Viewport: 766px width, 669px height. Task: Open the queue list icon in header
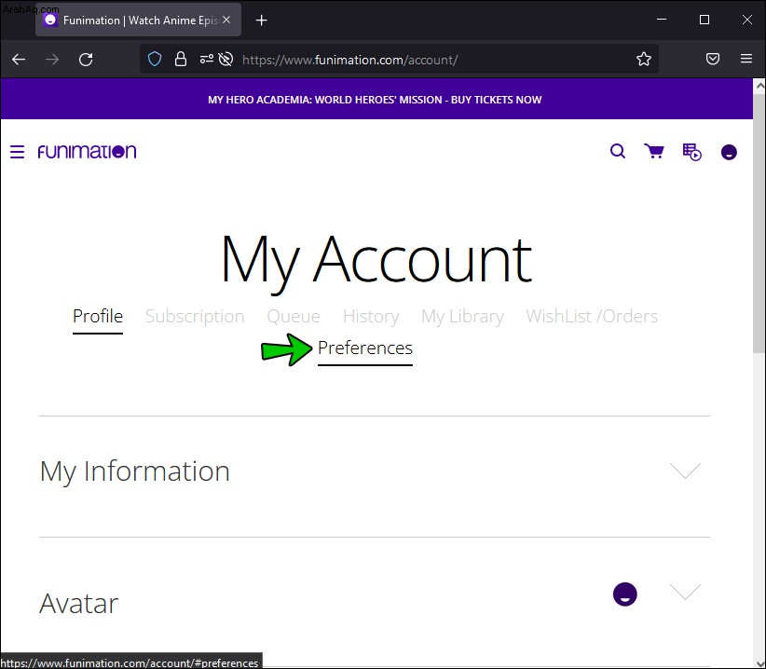pos(691,152)
